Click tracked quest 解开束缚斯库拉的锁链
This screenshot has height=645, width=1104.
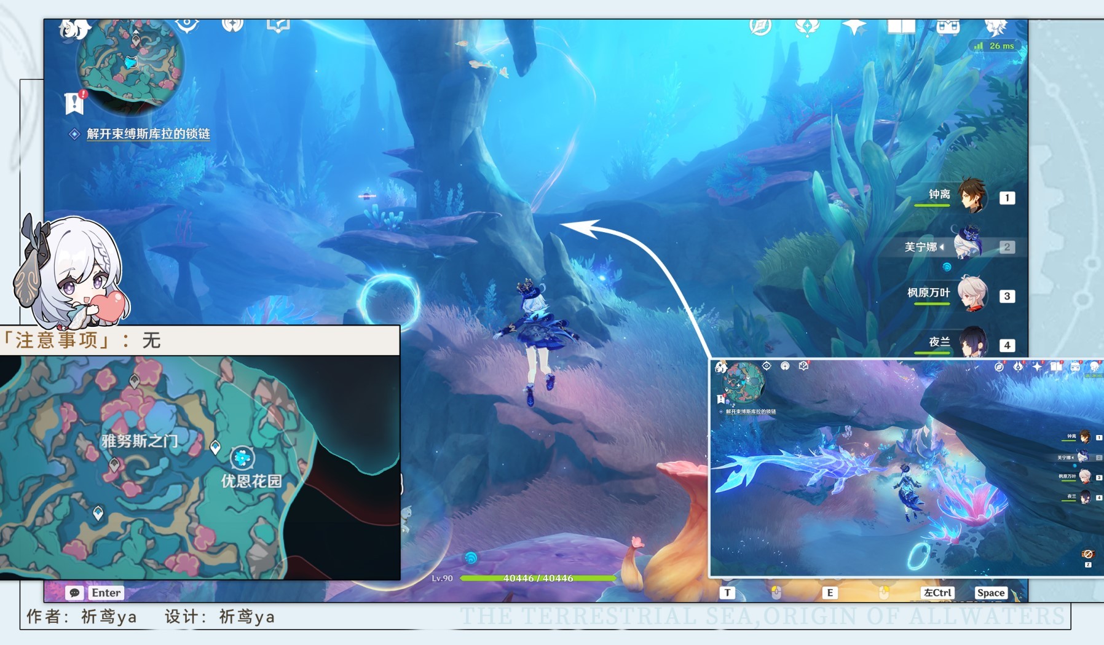(148, 134)
